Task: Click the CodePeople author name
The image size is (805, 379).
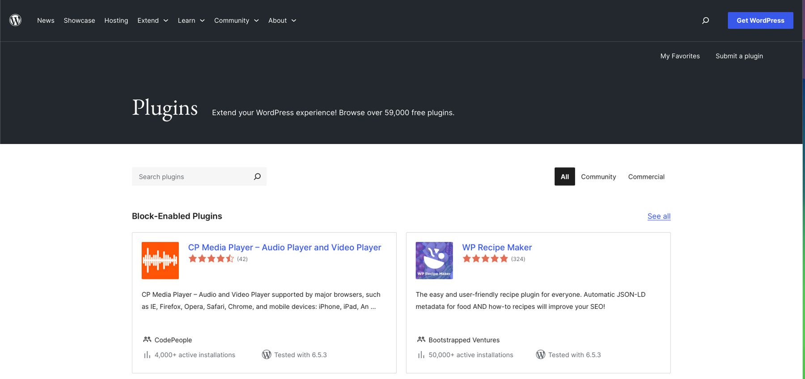Action: 173,340
